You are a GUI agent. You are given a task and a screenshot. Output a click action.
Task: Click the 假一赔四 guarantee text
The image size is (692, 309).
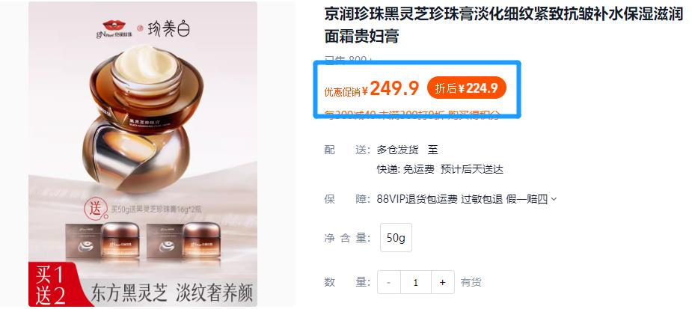click(527, 199)
